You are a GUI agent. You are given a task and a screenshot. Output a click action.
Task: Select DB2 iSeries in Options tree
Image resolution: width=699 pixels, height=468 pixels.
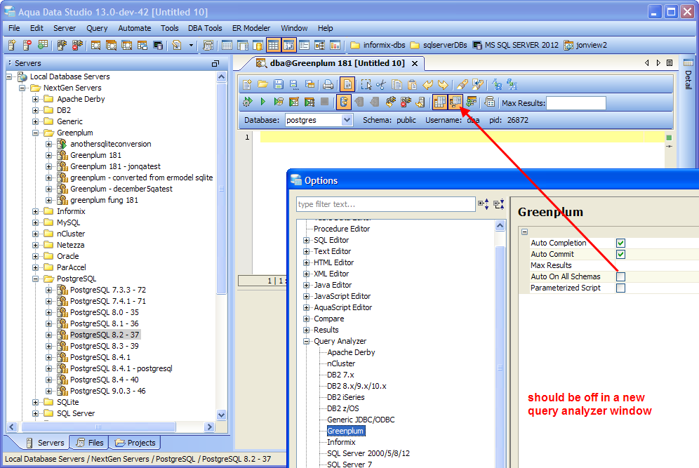click(345, 397)
